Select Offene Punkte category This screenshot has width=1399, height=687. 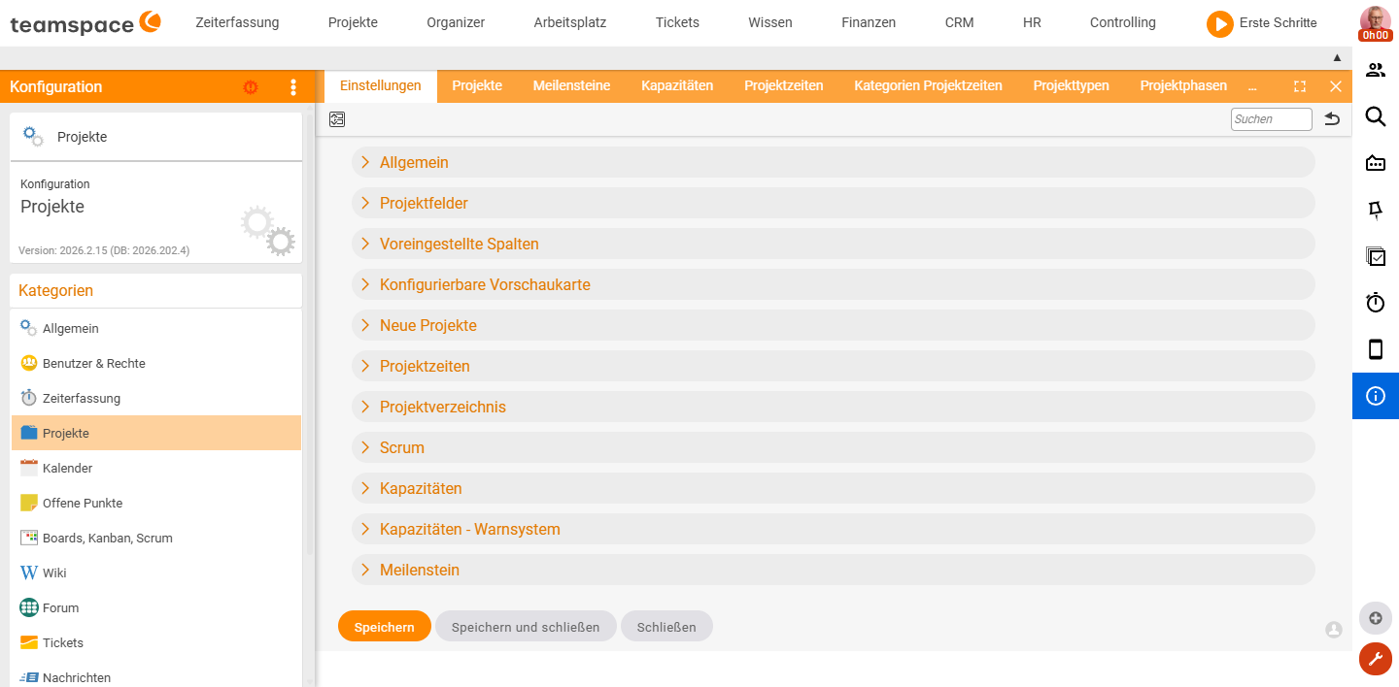[x=156, y=503]
